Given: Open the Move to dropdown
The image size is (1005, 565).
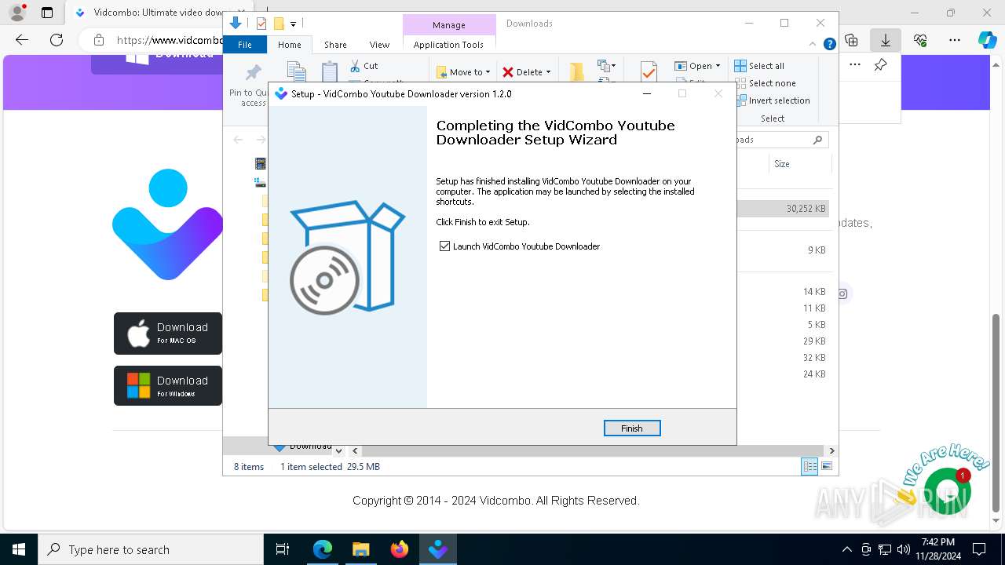Looking at the screenshot, I should (x=463, y=72).
